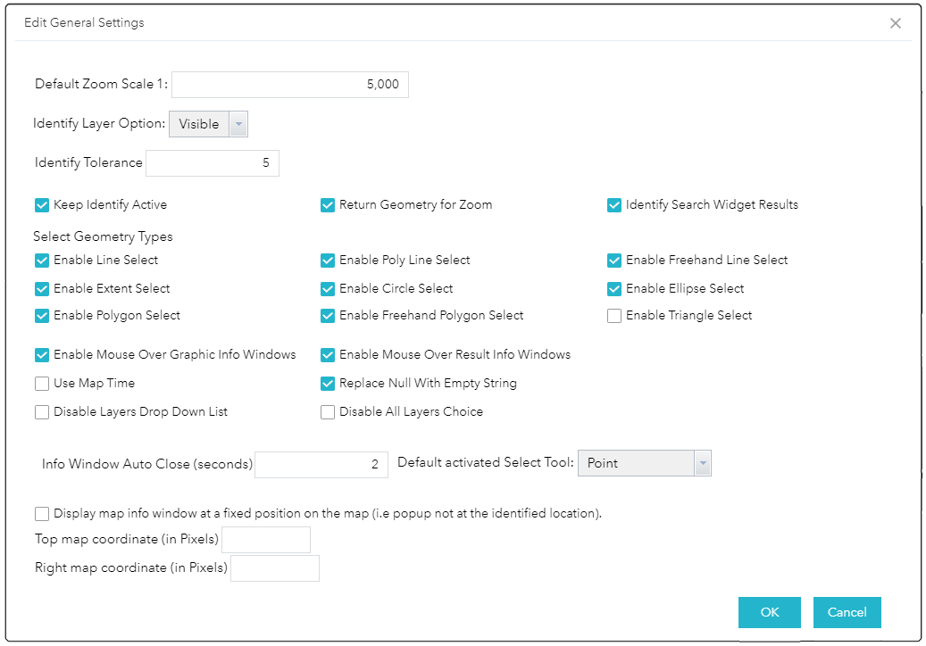Cancel the general settings changes
Viewport: 926px width, 646px height.
tap(847, 612)
